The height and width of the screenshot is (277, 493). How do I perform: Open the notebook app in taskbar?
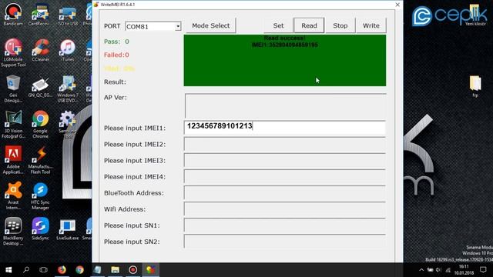[98, 270]
